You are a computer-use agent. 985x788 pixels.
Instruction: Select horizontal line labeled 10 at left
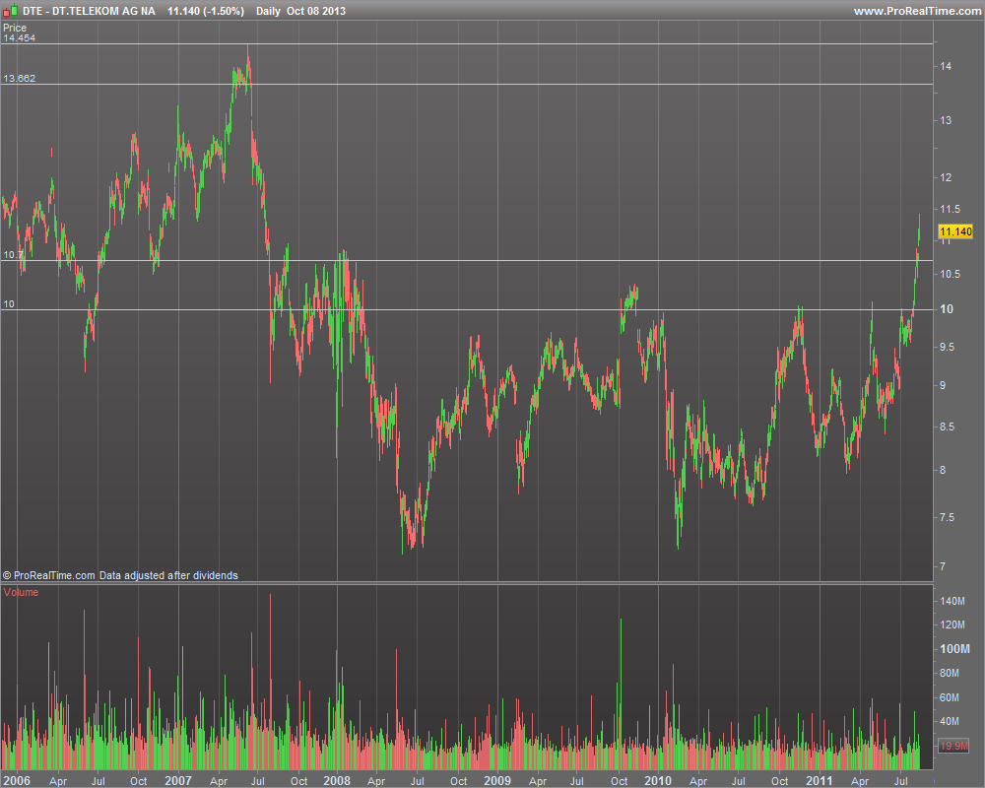(x=9, y=304)
